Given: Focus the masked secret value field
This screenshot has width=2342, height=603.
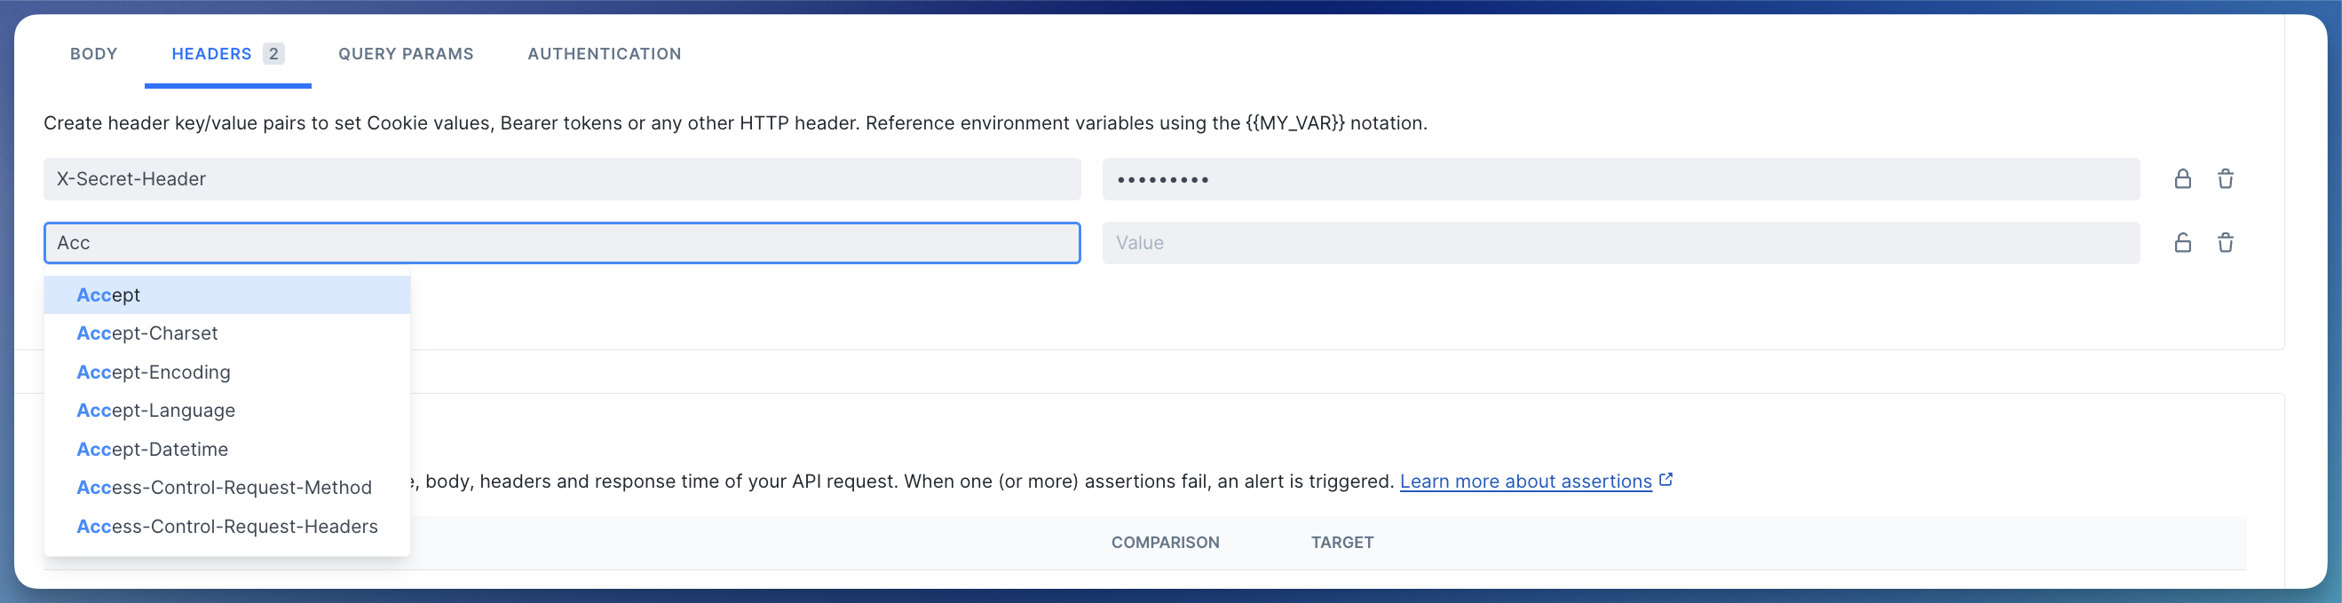Looking at the screenshot, I should point(1621,179).
